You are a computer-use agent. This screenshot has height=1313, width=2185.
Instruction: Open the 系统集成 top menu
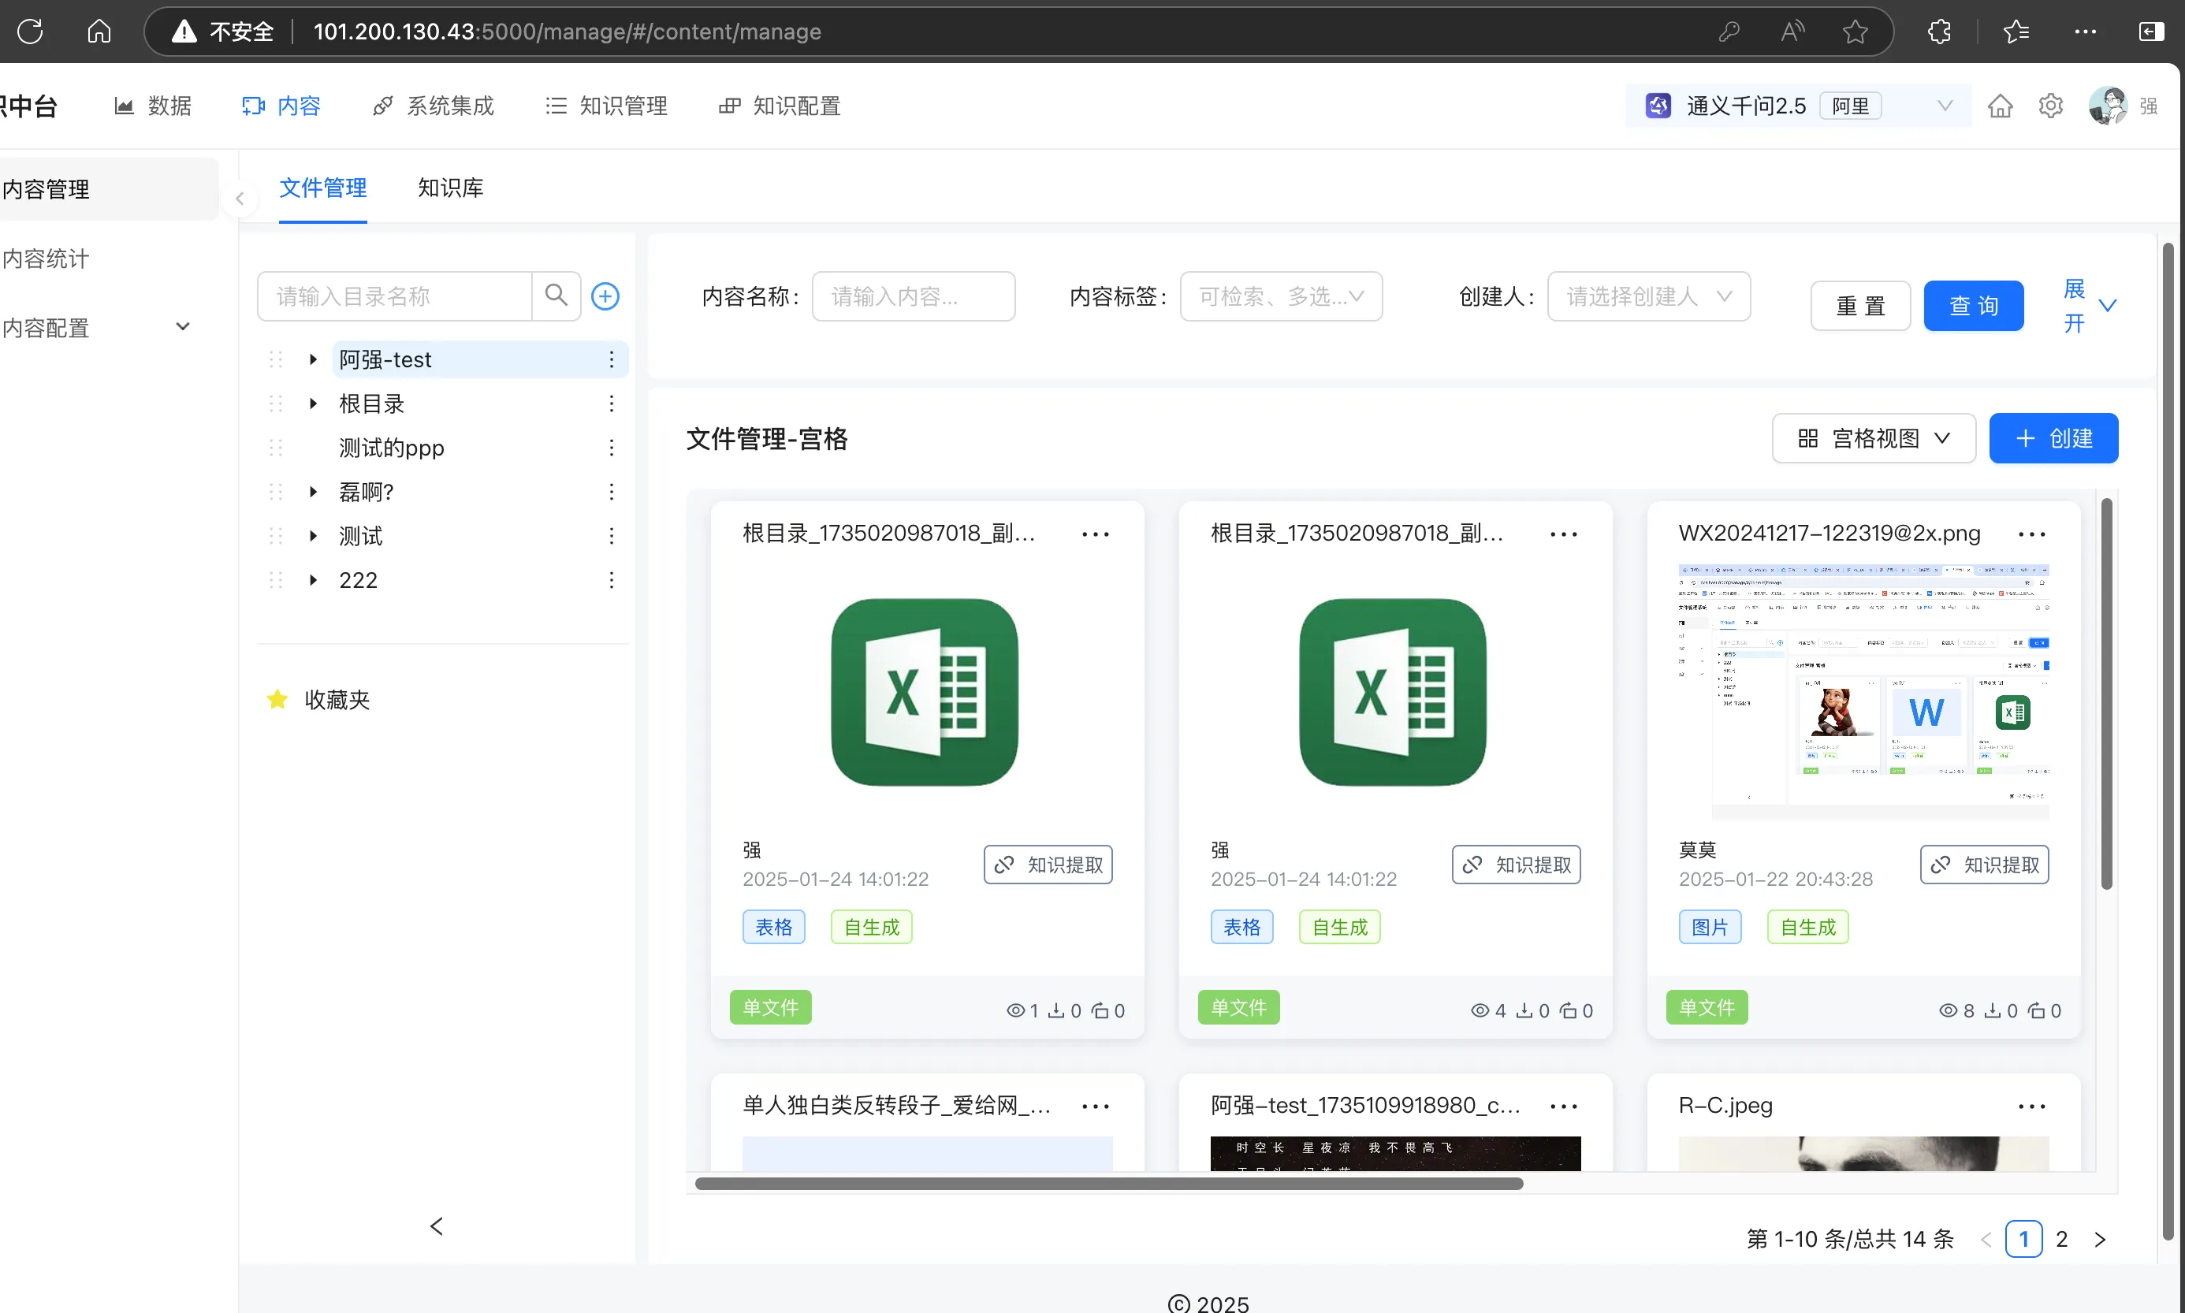[x=434, y=106]
